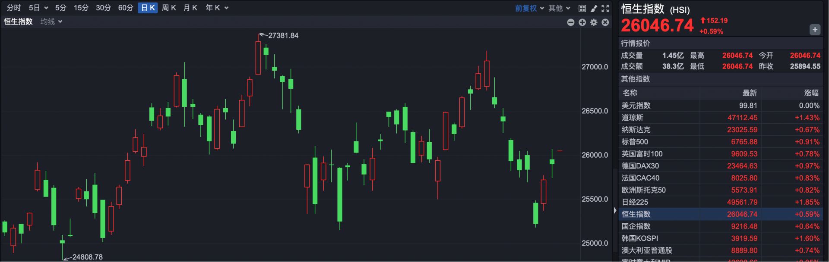Zoom out the chart with minus icon
Image resolution: width=829 pixels, height=262 pixels.
[570, 22]
